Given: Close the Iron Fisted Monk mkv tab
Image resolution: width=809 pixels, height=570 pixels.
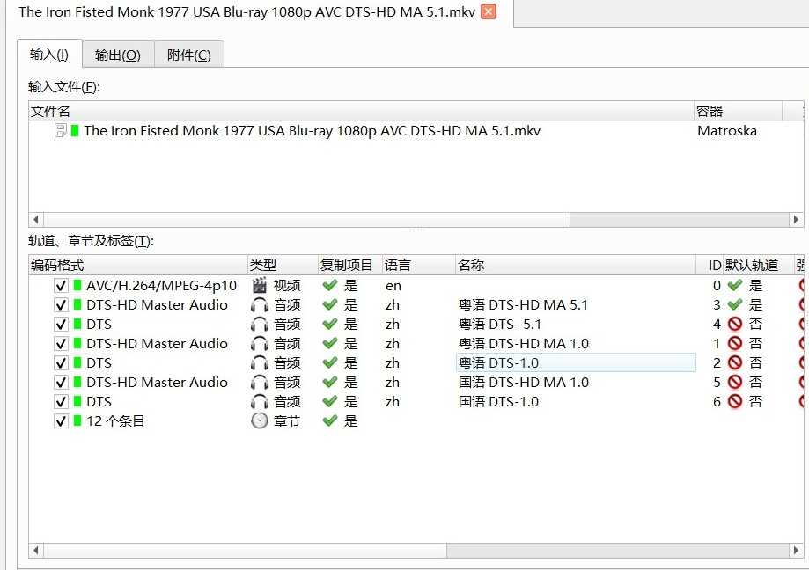Looking at the screenshot, I should click(488, 11).
